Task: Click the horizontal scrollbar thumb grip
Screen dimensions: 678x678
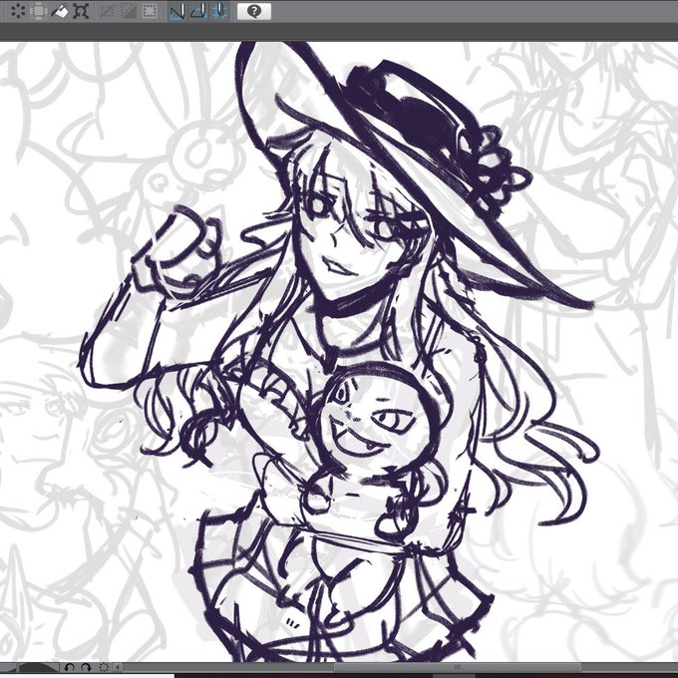Action: [457, 667]
